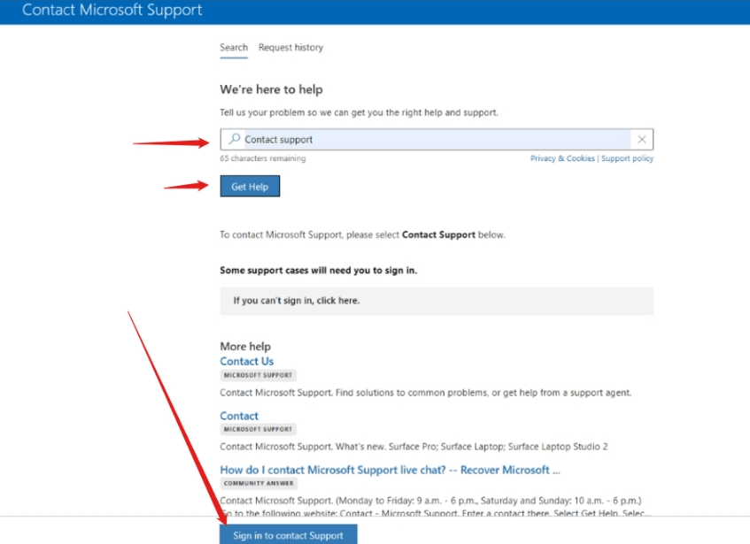Image resolution: width=750 pixels, height=544 pixels.
Task: Clear the search box with X icon
Action: [x=642, y=140]
